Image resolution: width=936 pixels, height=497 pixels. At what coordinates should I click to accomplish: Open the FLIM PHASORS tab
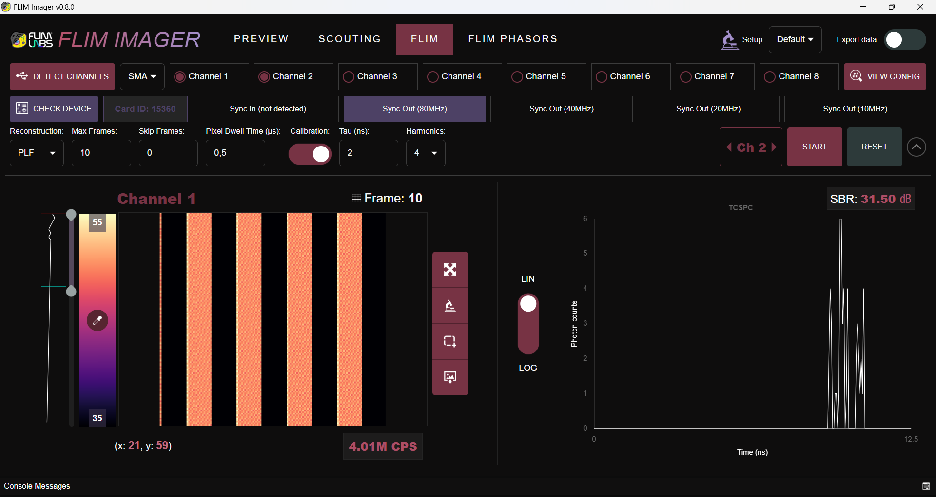point(513,39)
